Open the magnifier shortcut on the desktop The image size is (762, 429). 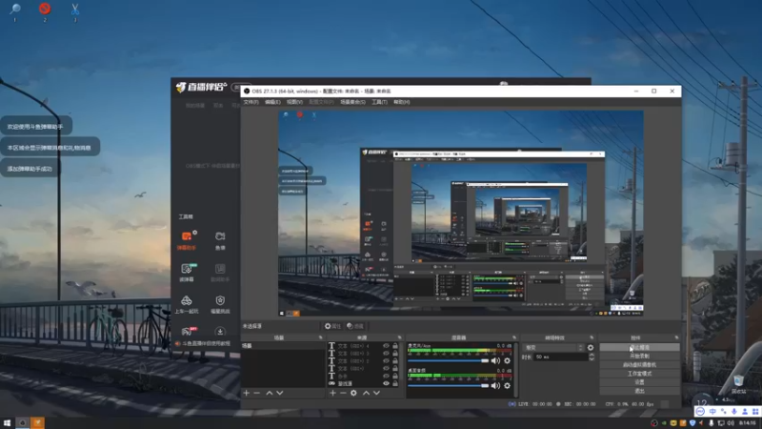[15, 10]
